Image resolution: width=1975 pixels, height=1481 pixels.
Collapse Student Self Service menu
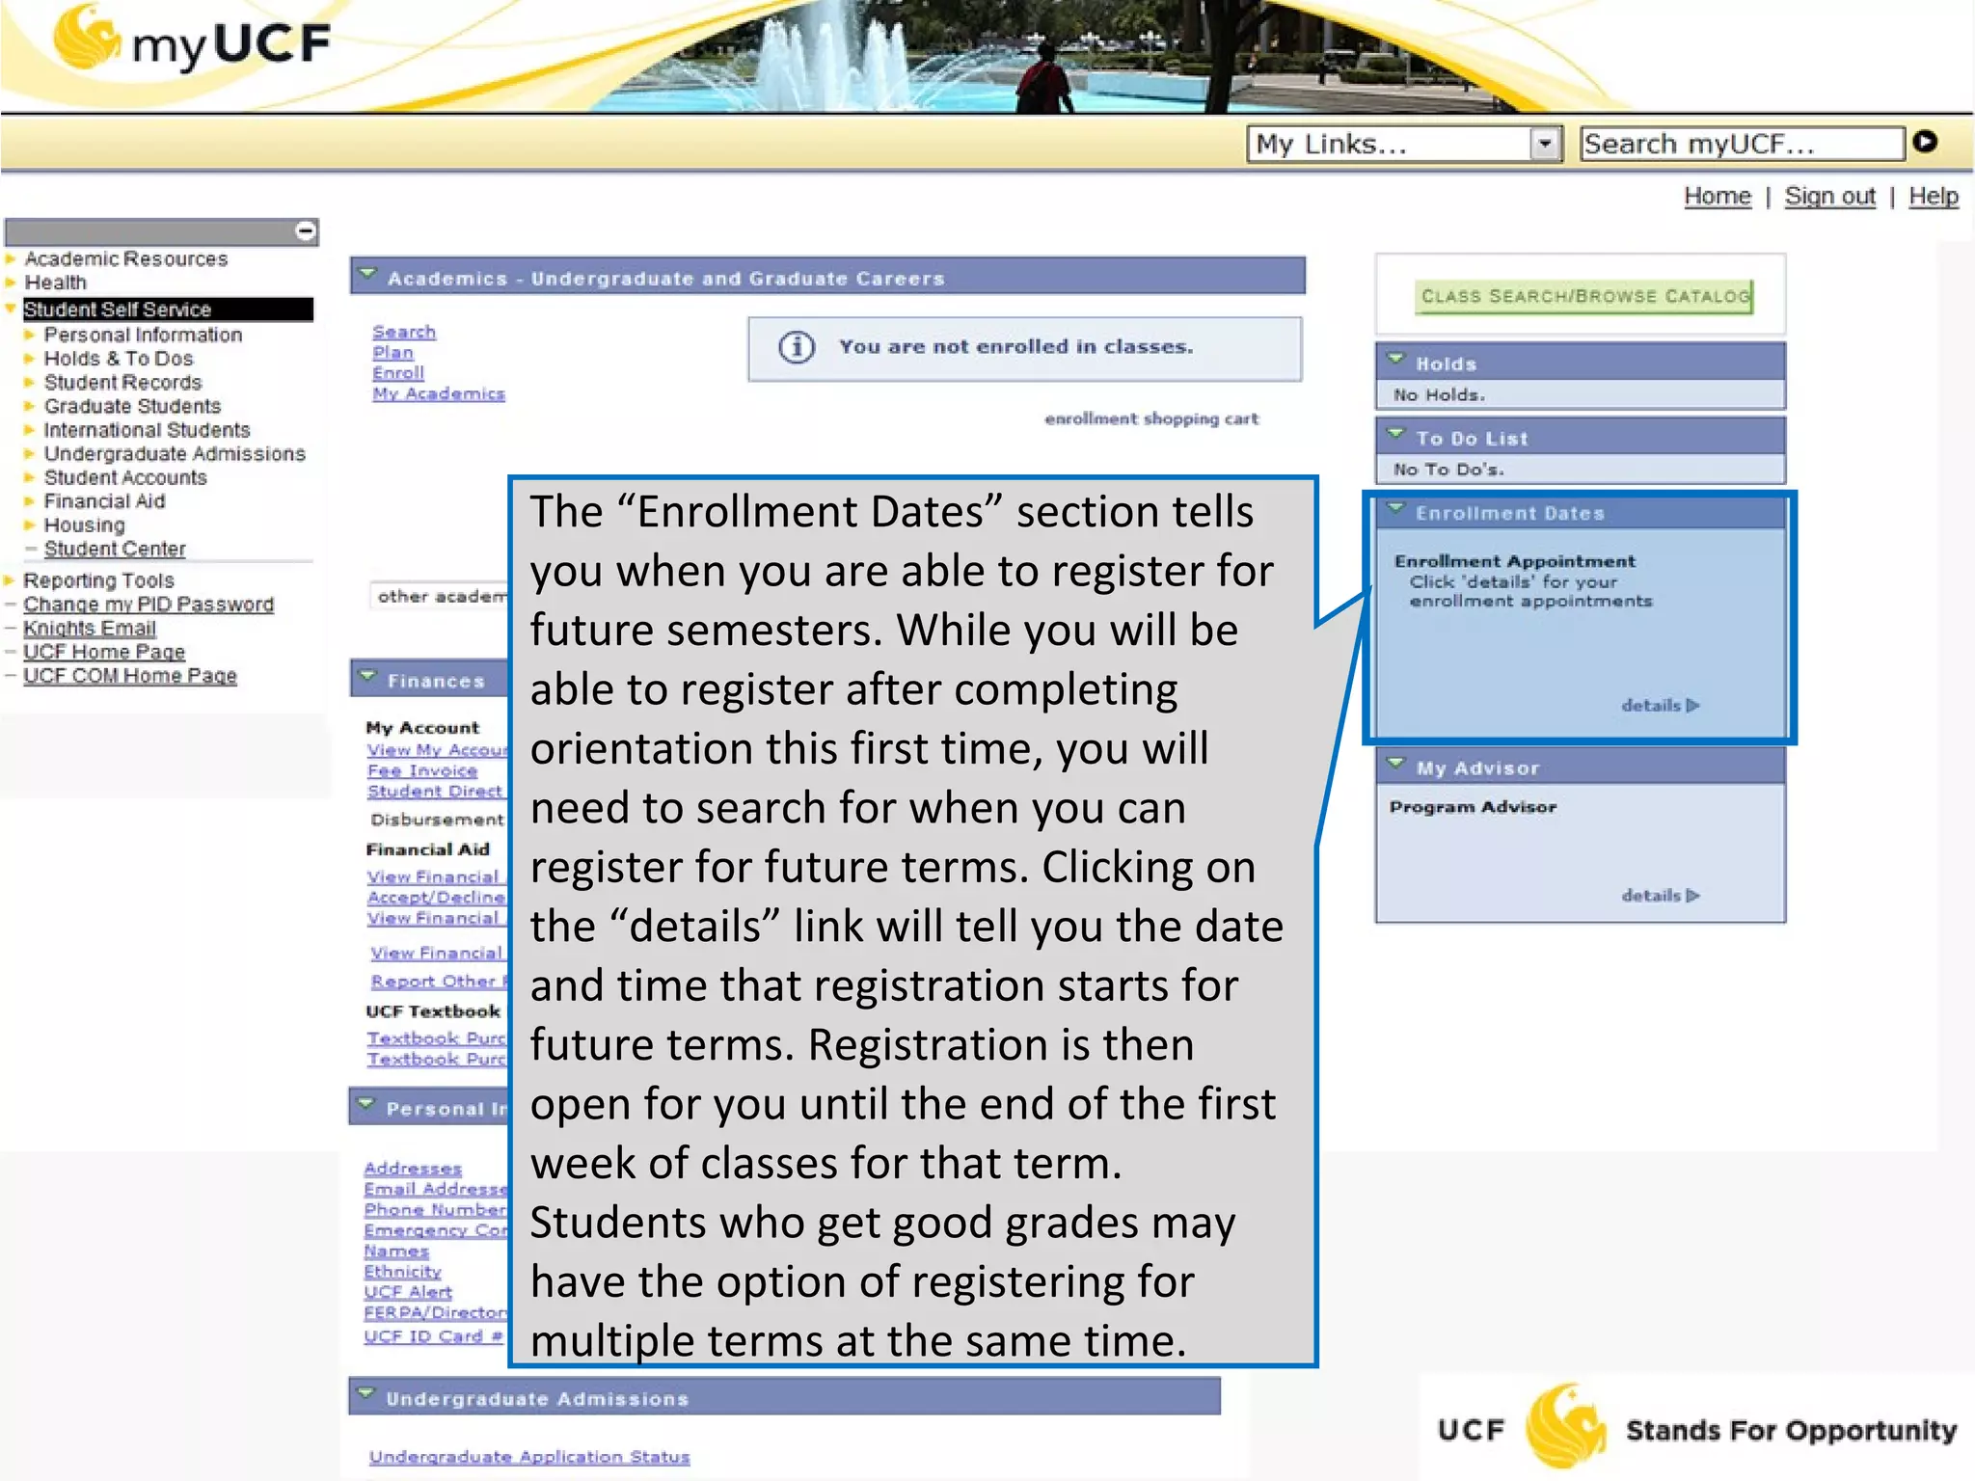pyautogui.click(x=117, y=310)
